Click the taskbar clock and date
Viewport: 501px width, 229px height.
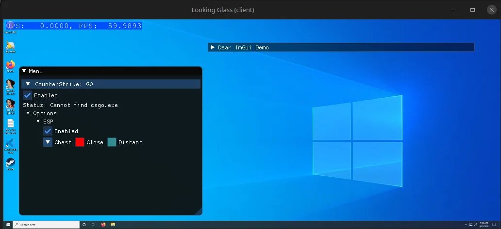click(x=484, y=225)
